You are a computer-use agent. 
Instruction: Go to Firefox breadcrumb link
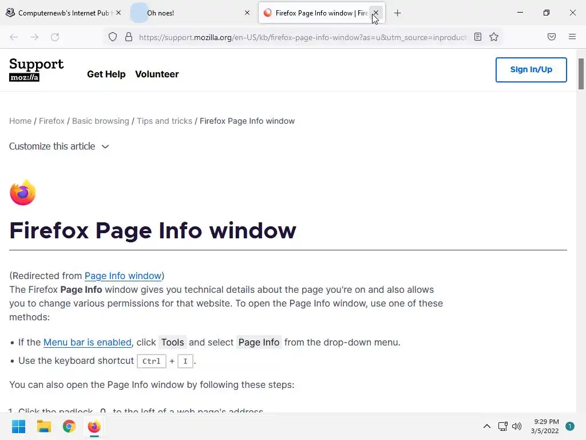[x=52, y=121]
